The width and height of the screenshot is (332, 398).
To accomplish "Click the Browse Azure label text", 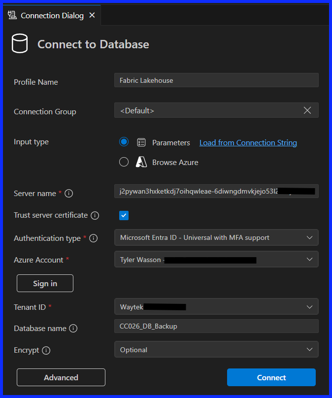I will pyautogui.click(x=175, y=163).
